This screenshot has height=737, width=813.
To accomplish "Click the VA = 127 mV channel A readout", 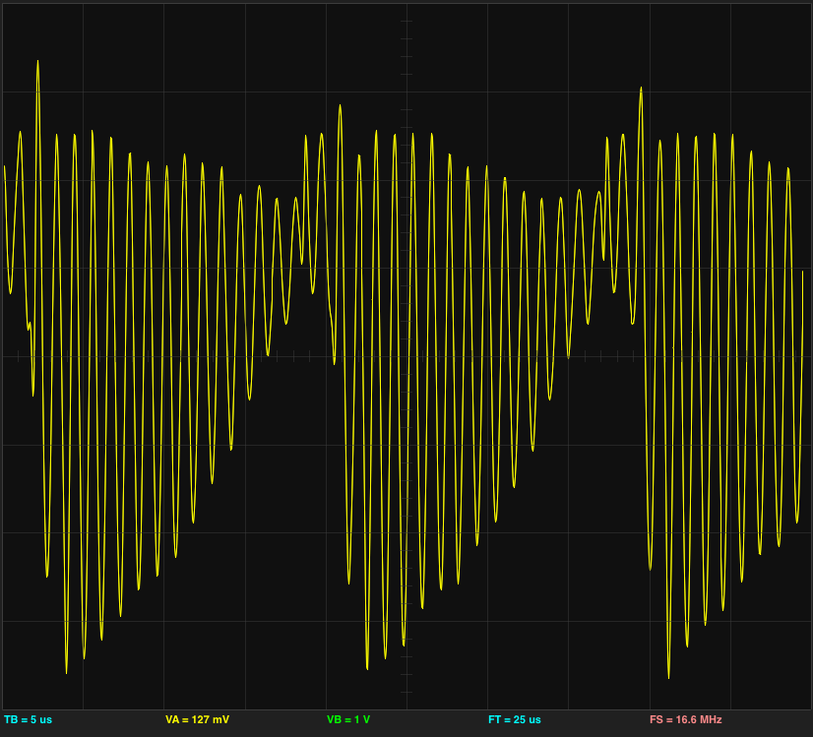I will coord(197,719).
